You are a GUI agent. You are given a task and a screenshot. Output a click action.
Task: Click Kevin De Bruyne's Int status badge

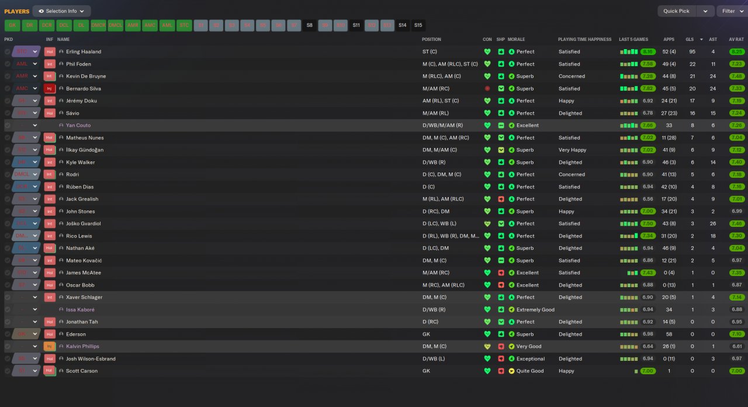50,76
